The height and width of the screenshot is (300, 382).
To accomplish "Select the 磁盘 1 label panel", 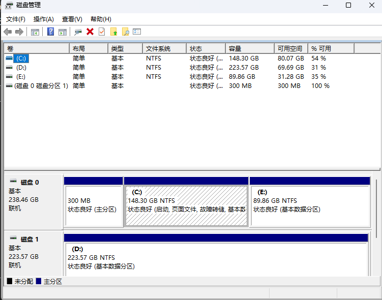I will pyautogui.click(x=34, y=254).
